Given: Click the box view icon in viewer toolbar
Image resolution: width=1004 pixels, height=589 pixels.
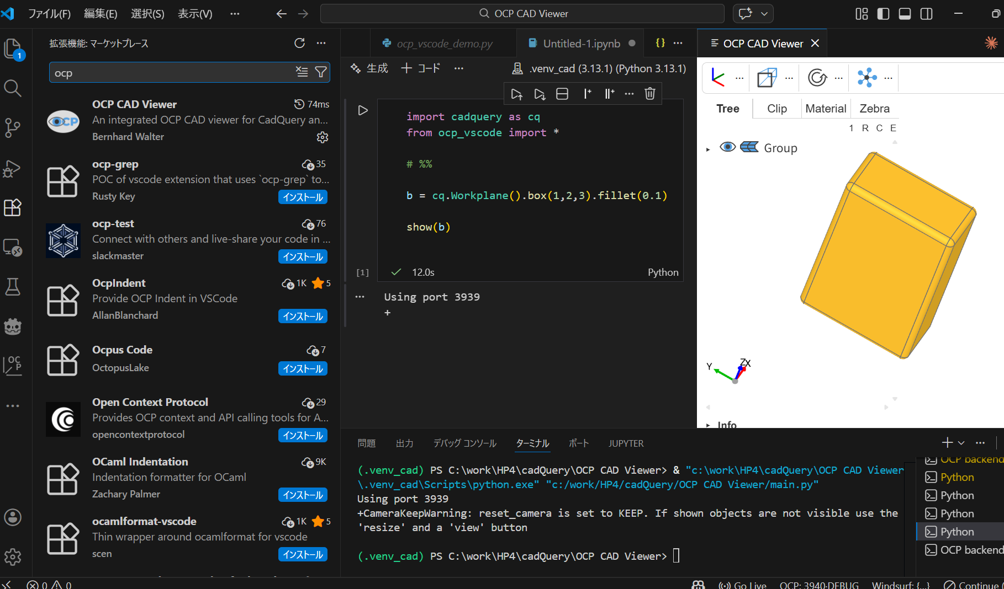Looking at the screenshot, I should (767, 78).
